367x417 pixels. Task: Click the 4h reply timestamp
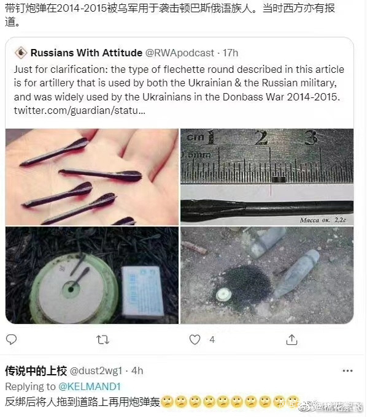click(137, 370)
